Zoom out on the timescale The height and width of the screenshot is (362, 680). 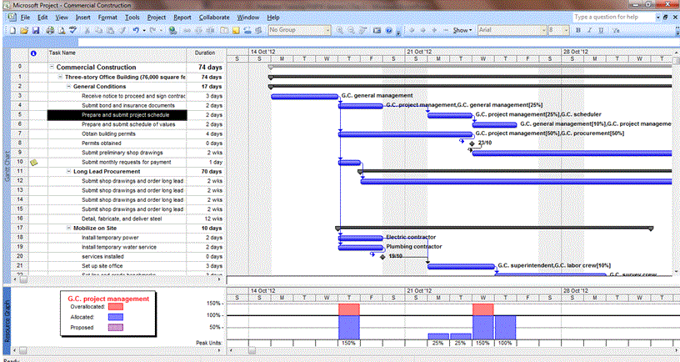coord(351,30)
